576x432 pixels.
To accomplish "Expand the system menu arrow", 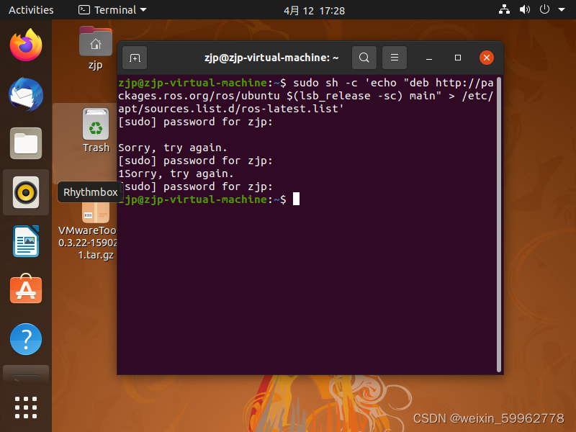I will tap(562, 10).
